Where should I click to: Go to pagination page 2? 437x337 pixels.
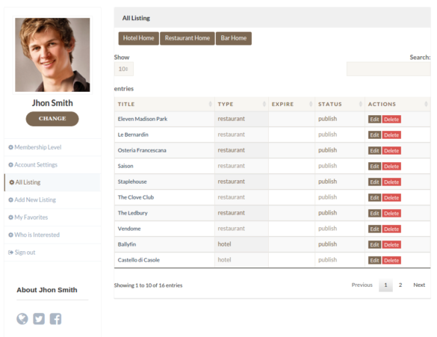400,285
